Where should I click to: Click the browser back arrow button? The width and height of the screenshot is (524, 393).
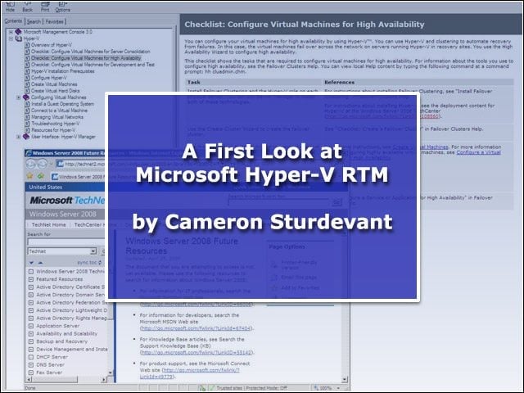point(31,164)
